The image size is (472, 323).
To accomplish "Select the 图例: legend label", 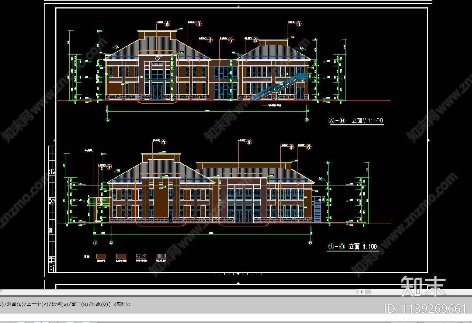I will point(87,256).
